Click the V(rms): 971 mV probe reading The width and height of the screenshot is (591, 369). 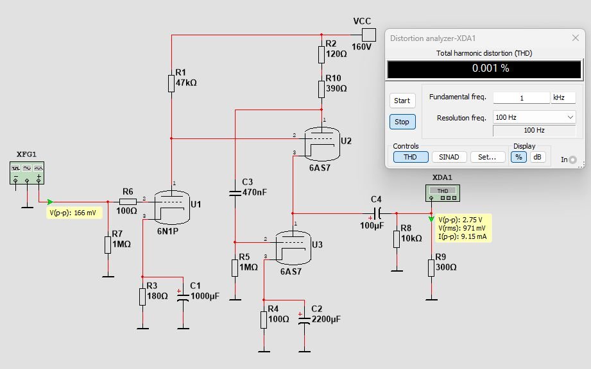click(x=462, y=228)
